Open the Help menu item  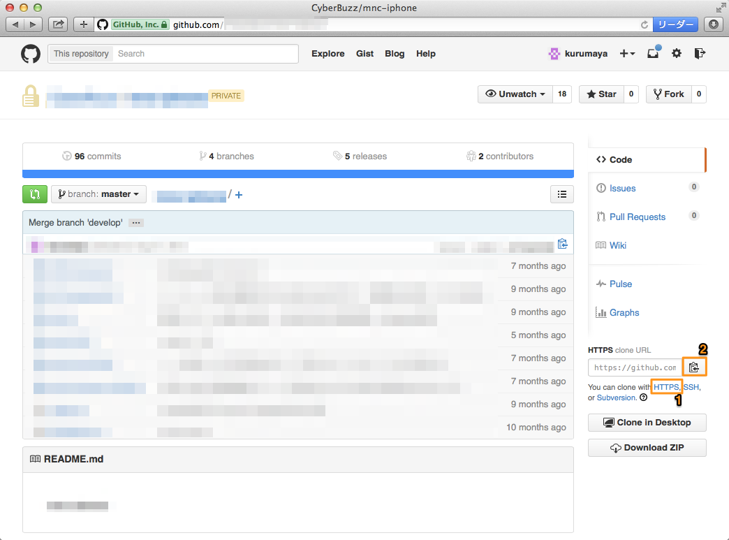[x=425, y=54]
